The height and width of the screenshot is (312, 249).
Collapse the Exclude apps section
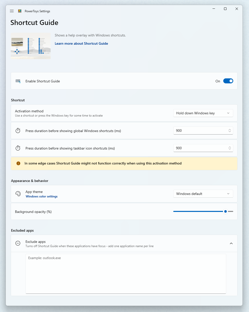(231, 243)
